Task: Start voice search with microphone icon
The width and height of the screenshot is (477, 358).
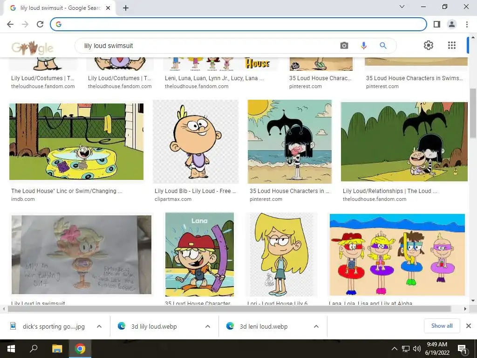Action: pos(363,46)
